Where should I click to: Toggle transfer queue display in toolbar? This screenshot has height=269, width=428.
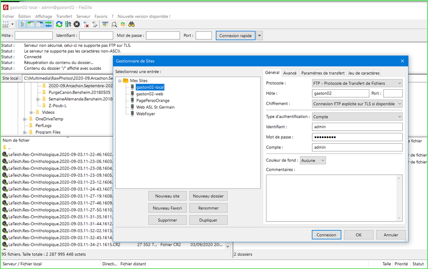pos(48,24)
